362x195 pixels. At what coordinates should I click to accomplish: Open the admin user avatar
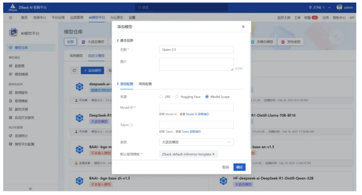tap(339, 7)
